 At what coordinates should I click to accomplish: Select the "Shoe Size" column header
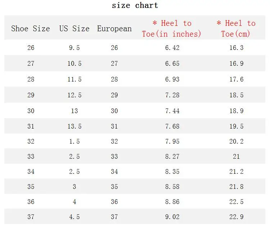(31, 29)
